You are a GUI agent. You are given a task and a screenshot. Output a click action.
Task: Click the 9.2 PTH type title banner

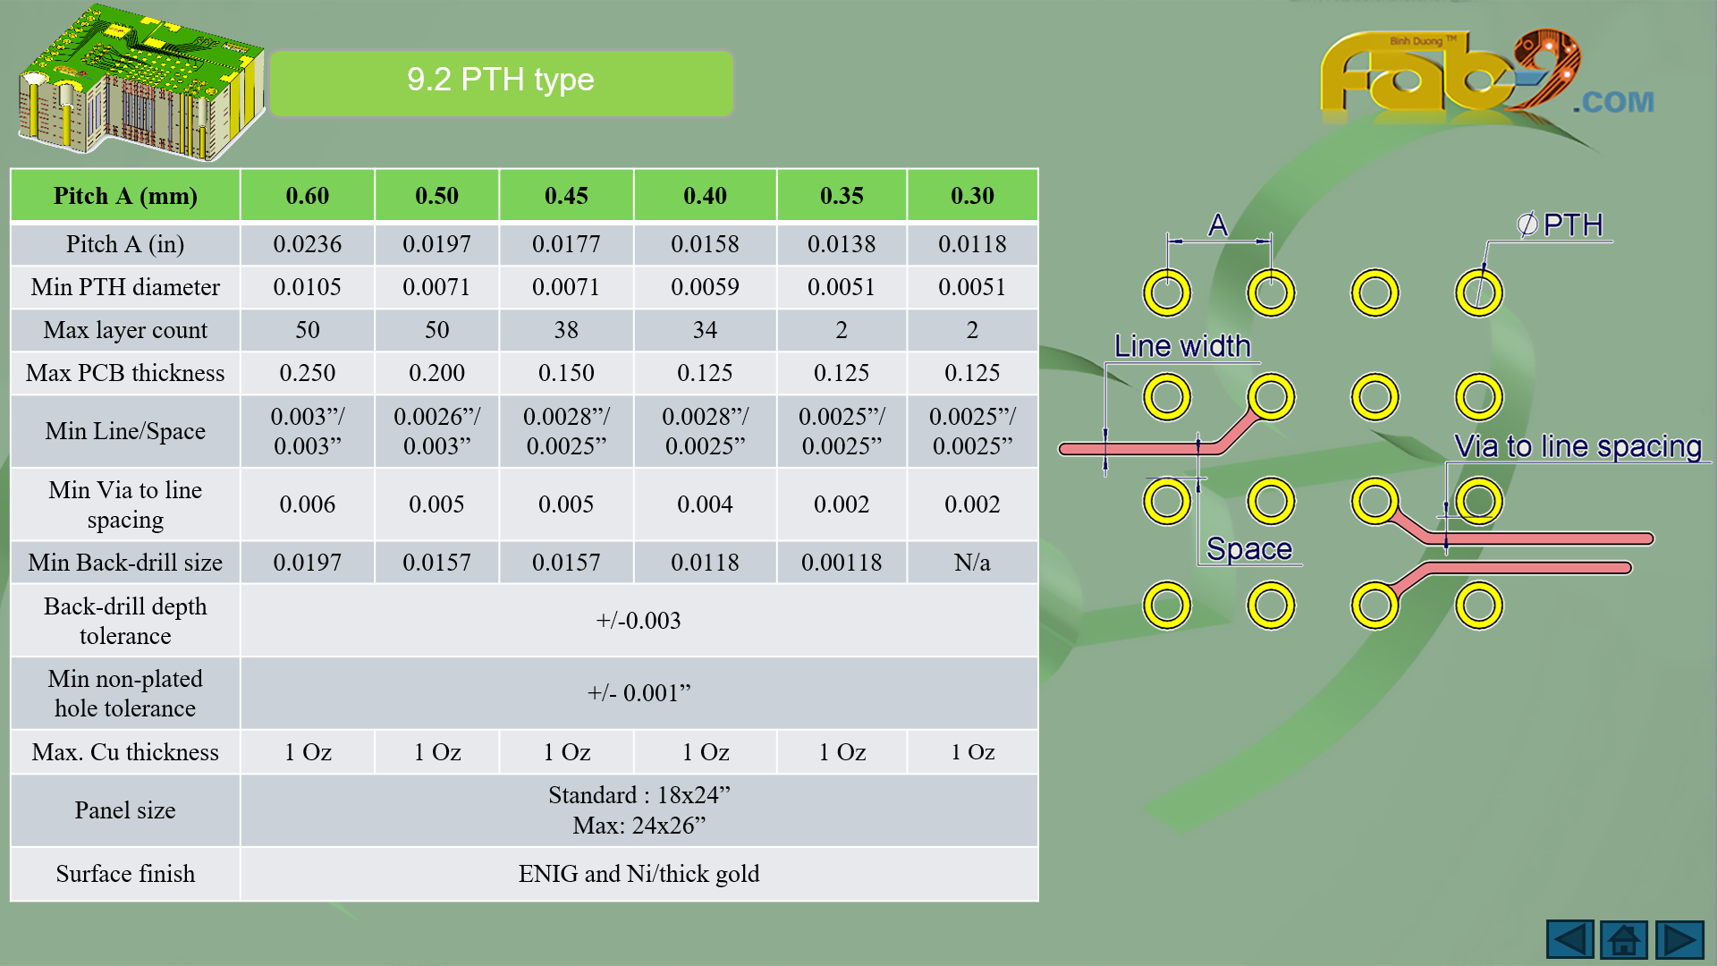501,81
